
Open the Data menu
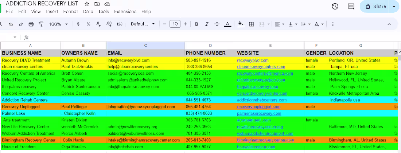[88, 12]
